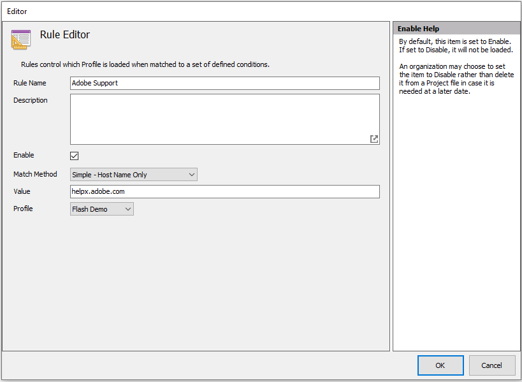This screenshot has height=382, width=522.
Task: Click the Enable label
Action: click(x=24, y=155)
